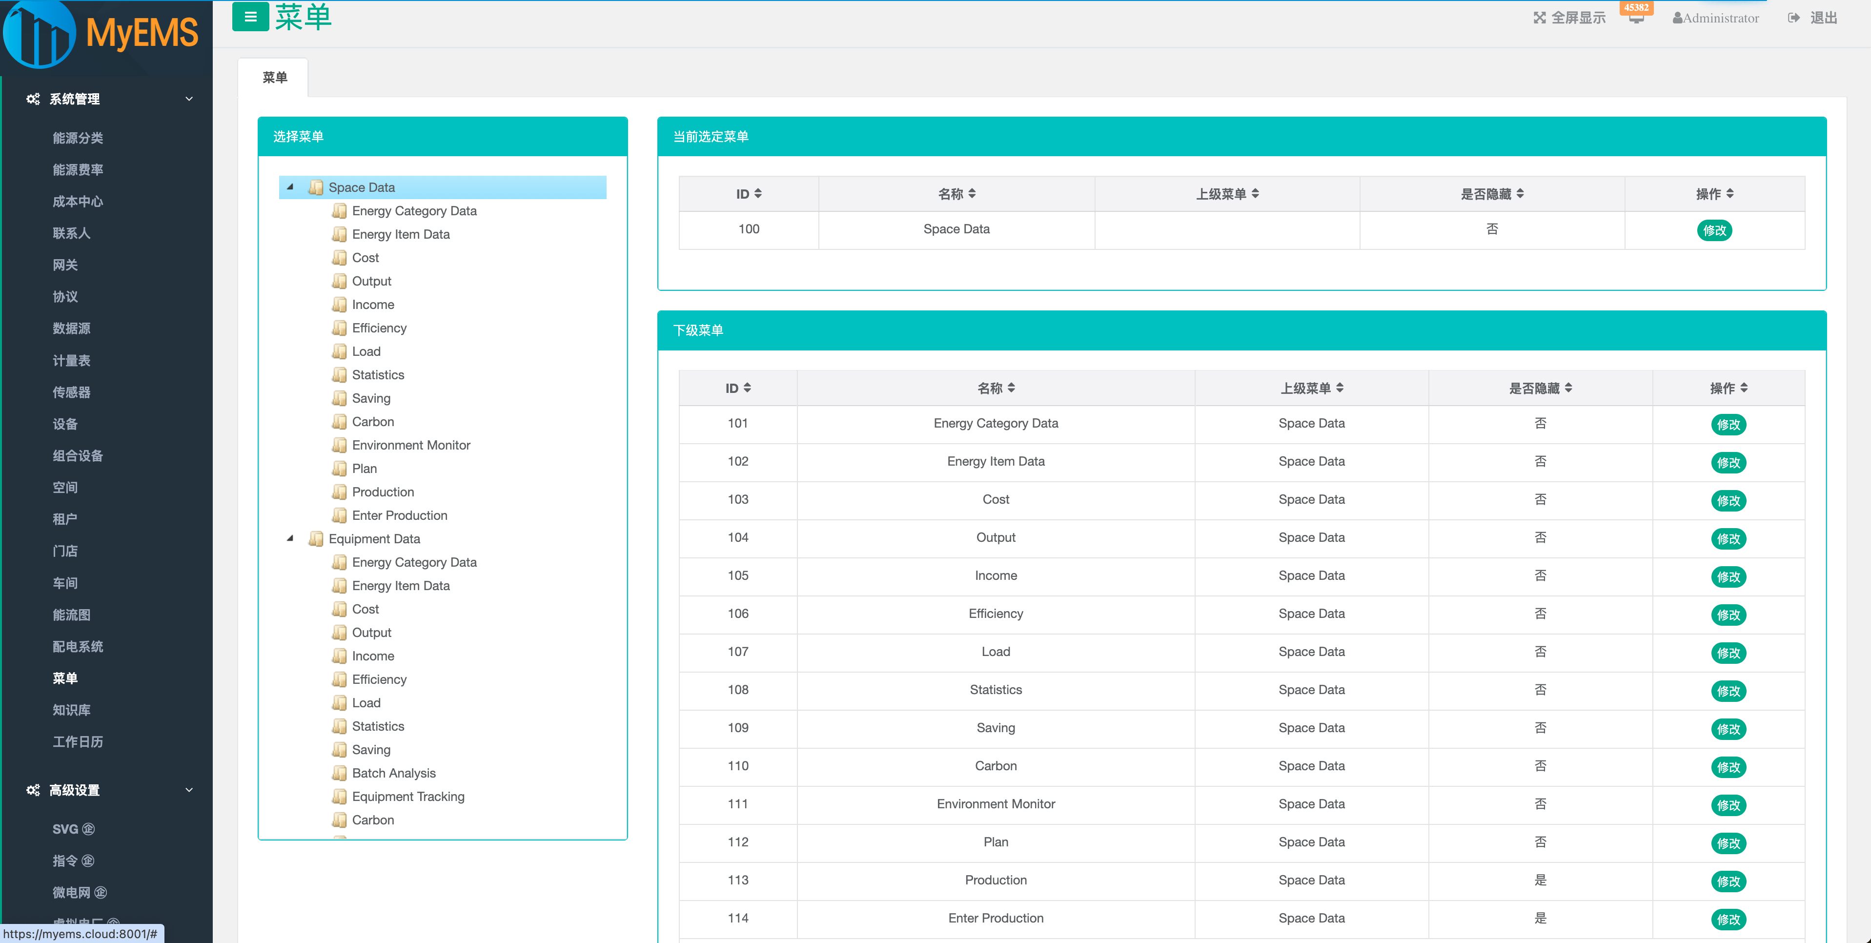Click the MyEMS logo
Image resolution: width=1871 pixels, height=943 pixels.
click(102, 33)
